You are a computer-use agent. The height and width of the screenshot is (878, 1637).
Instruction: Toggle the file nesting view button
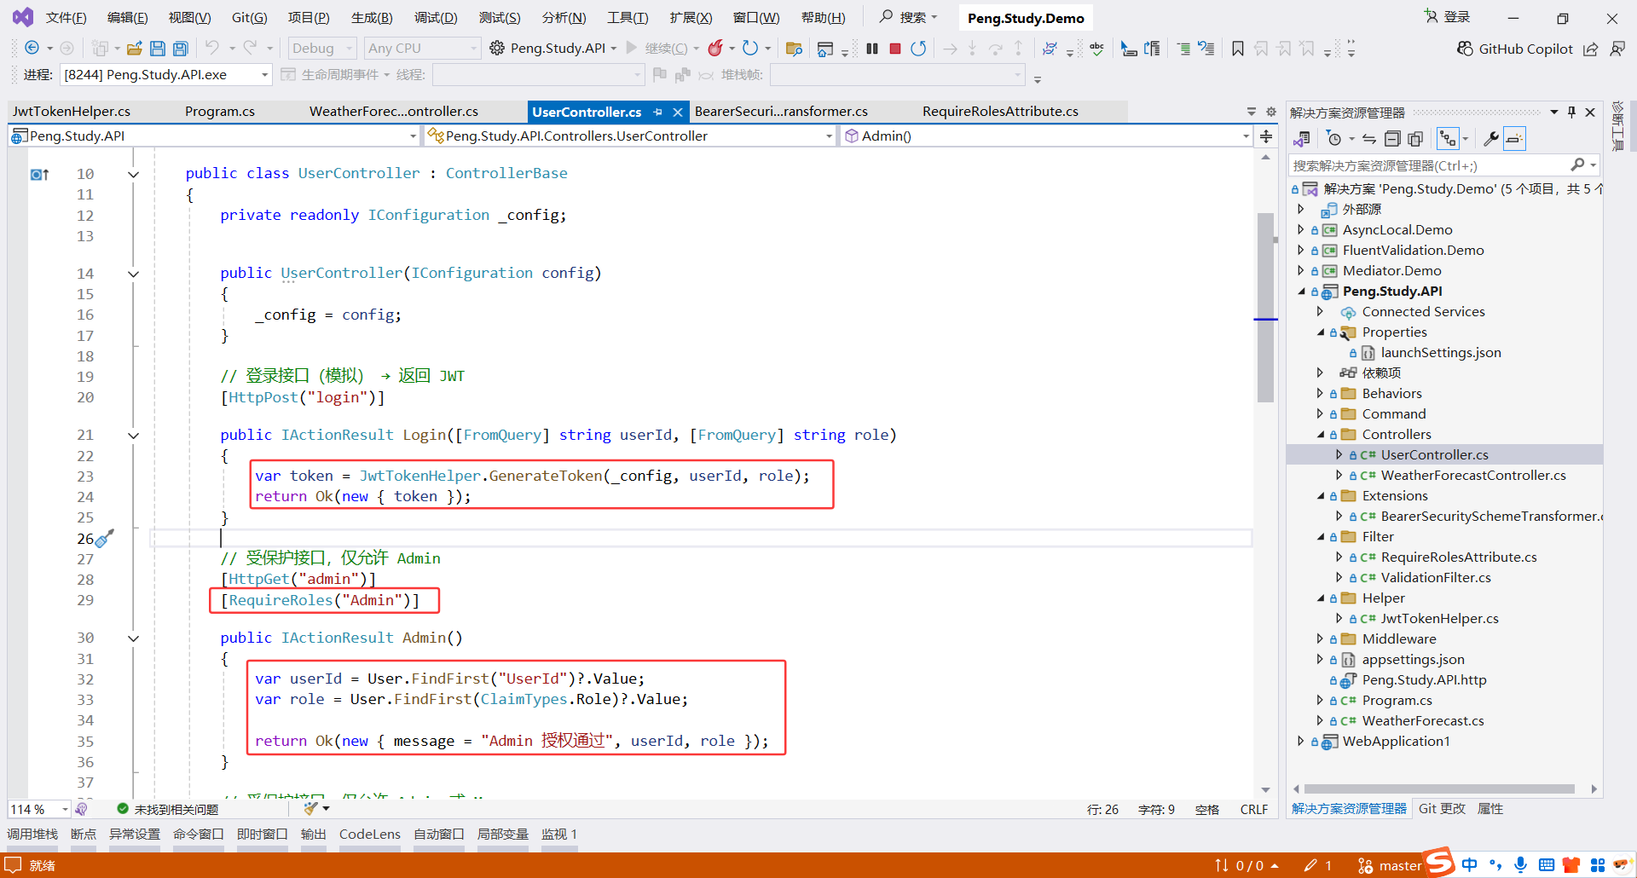coord(1448,139)
